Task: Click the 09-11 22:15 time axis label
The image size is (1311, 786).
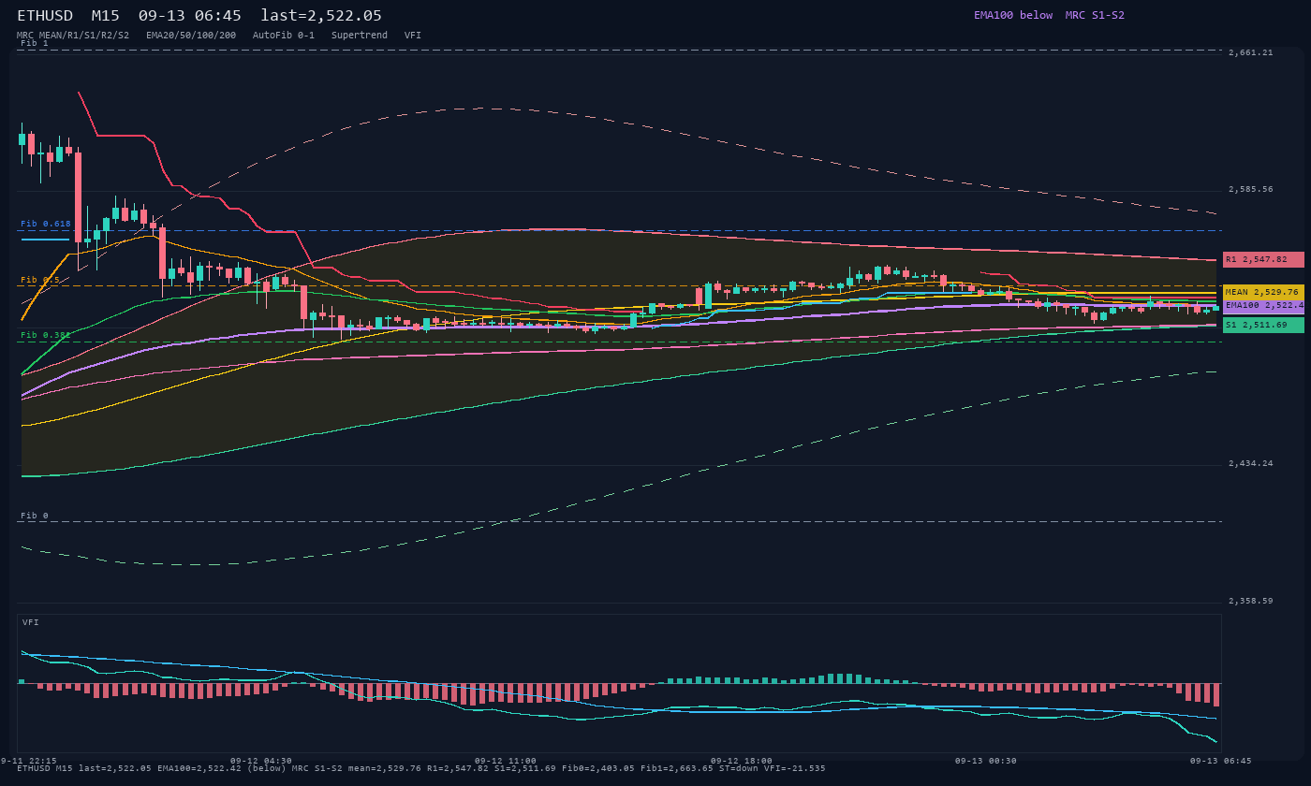Action: pyautogui.click(x=28, y=761)
